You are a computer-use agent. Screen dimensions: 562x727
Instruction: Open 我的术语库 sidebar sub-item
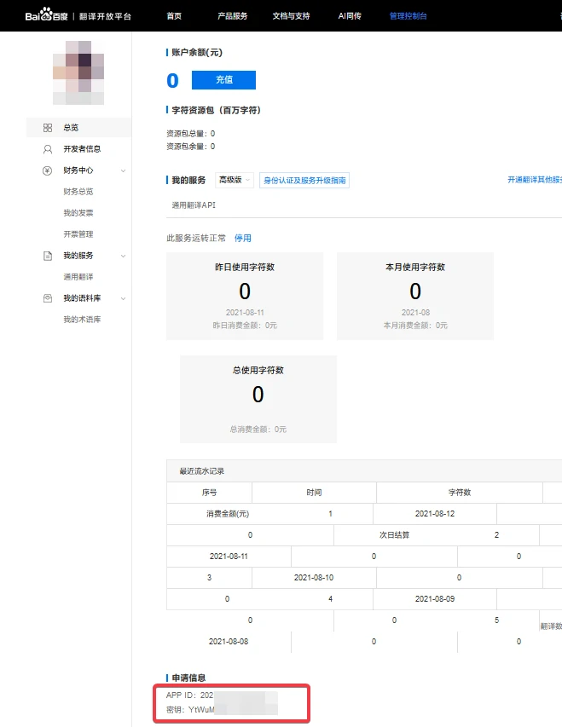[82, 320]
